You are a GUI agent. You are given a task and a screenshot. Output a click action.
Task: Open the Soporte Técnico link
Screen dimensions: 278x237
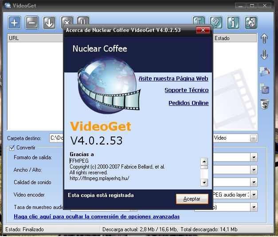[187, 90]
